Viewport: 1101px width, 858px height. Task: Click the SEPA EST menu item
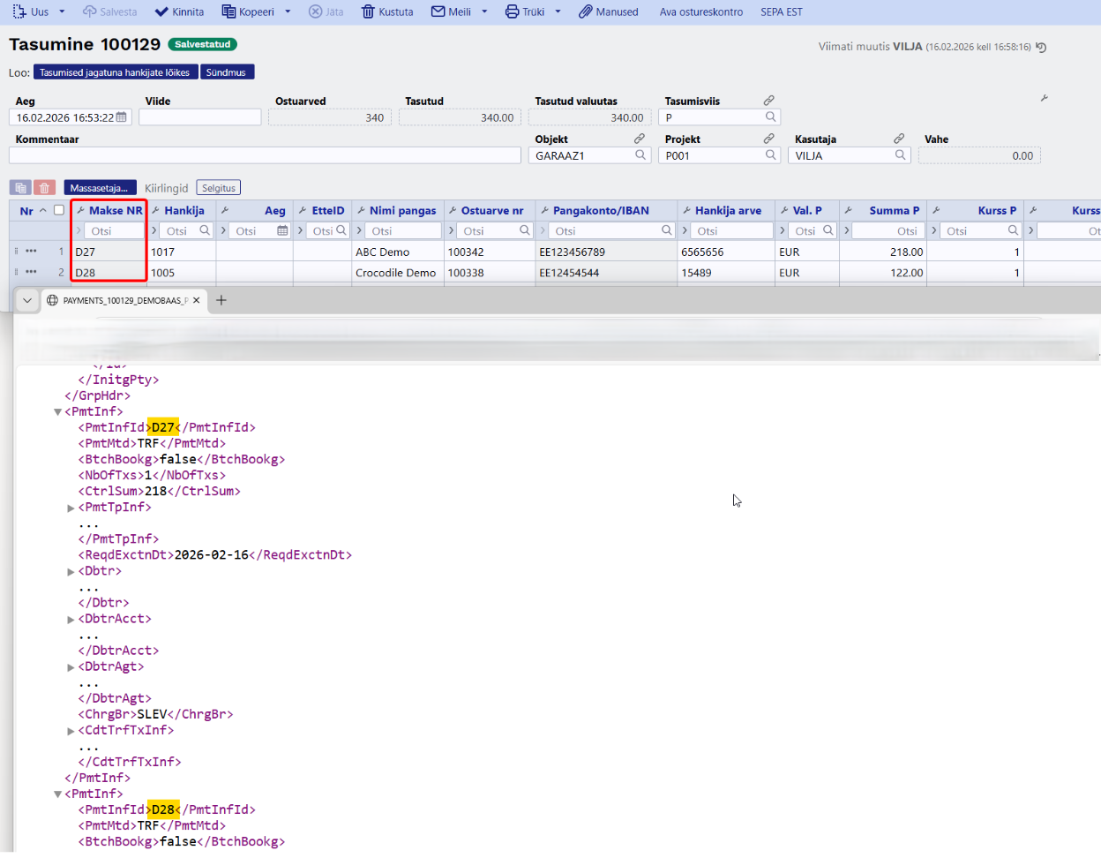coord(781,11)
